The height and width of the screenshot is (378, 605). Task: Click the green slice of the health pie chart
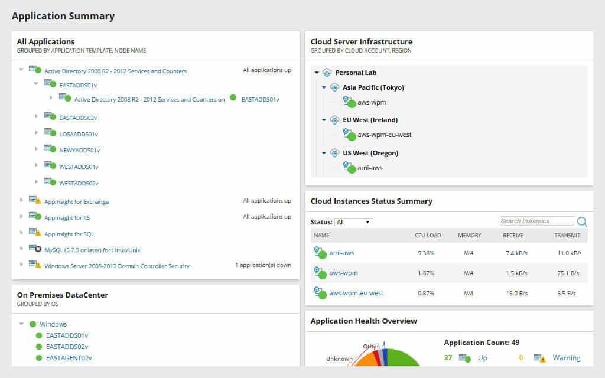point(401,359)
